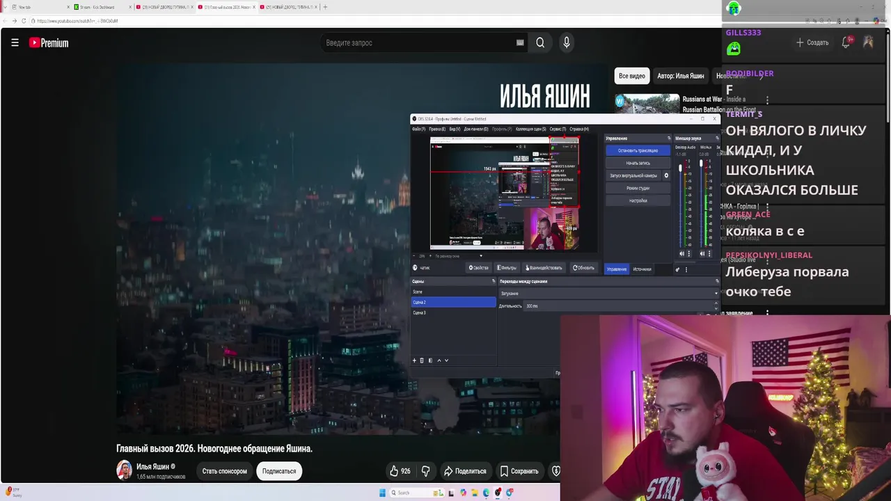Screen dimensions: 891x501
Task: Click the YouTube Premium logo
Action: click(x=49, y=43)
